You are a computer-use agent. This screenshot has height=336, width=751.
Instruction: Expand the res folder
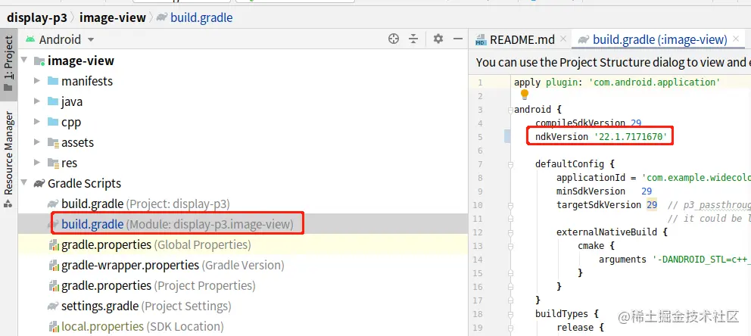tap(37, 163)
